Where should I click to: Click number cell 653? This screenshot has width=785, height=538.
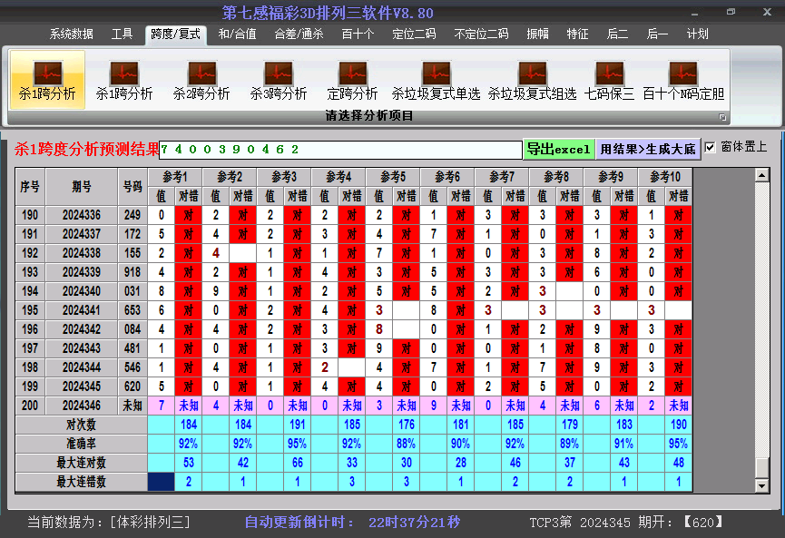(132, 310)
